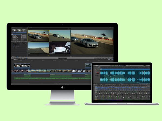Select the event filmstrip thumbnail in Final Cut library
Screen dimensions: 162x121
[19, 31]
